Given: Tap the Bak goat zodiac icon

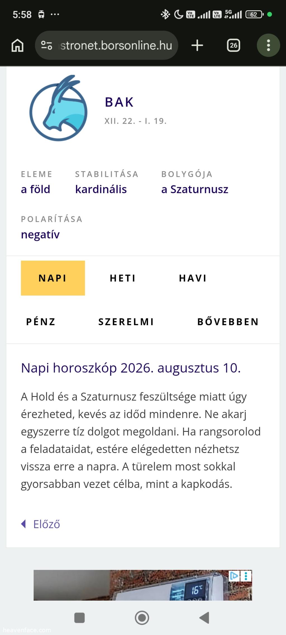Looking at the screenshot, I should [x=58, y=108].
